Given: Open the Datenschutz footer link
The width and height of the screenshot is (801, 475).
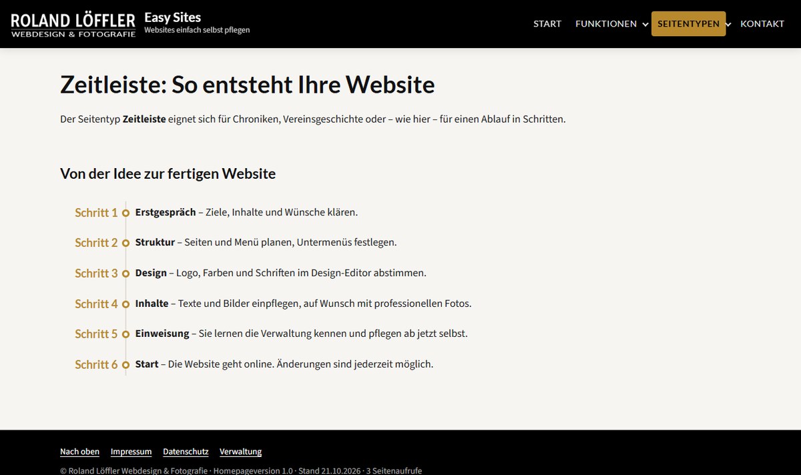Looking at the screenshot, I should click(186, 452).
